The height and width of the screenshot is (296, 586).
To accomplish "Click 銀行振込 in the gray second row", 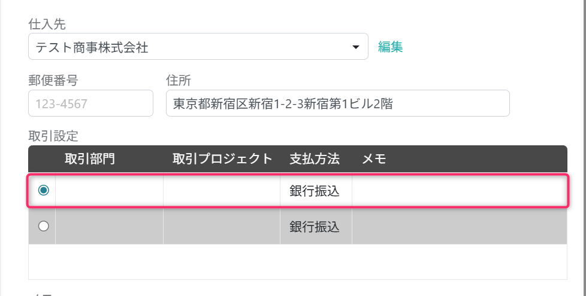I will pyautogui.click(x=315, y=227).
